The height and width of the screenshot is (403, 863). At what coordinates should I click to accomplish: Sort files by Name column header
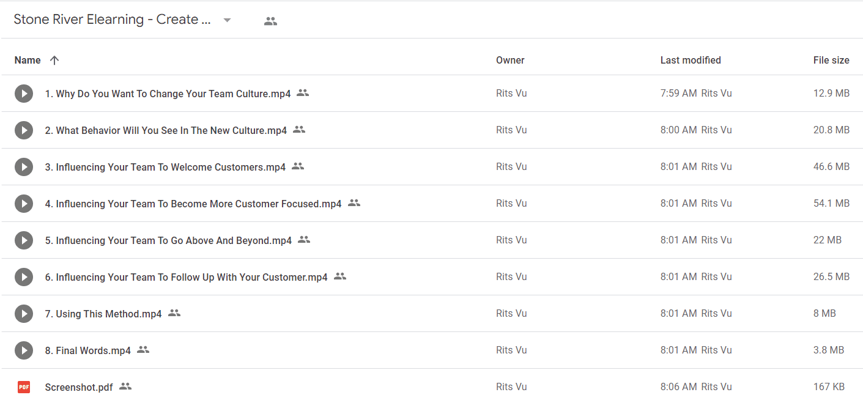28,60
